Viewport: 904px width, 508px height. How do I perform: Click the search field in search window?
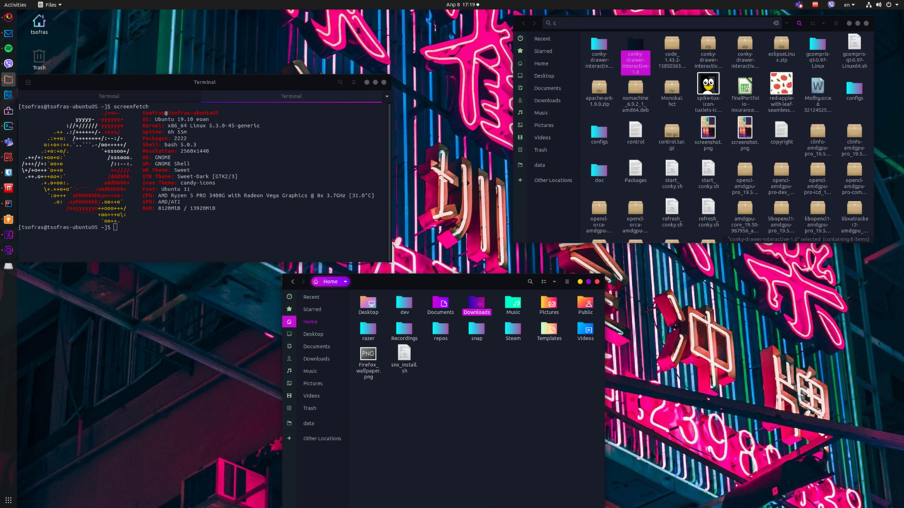[660, 23]
